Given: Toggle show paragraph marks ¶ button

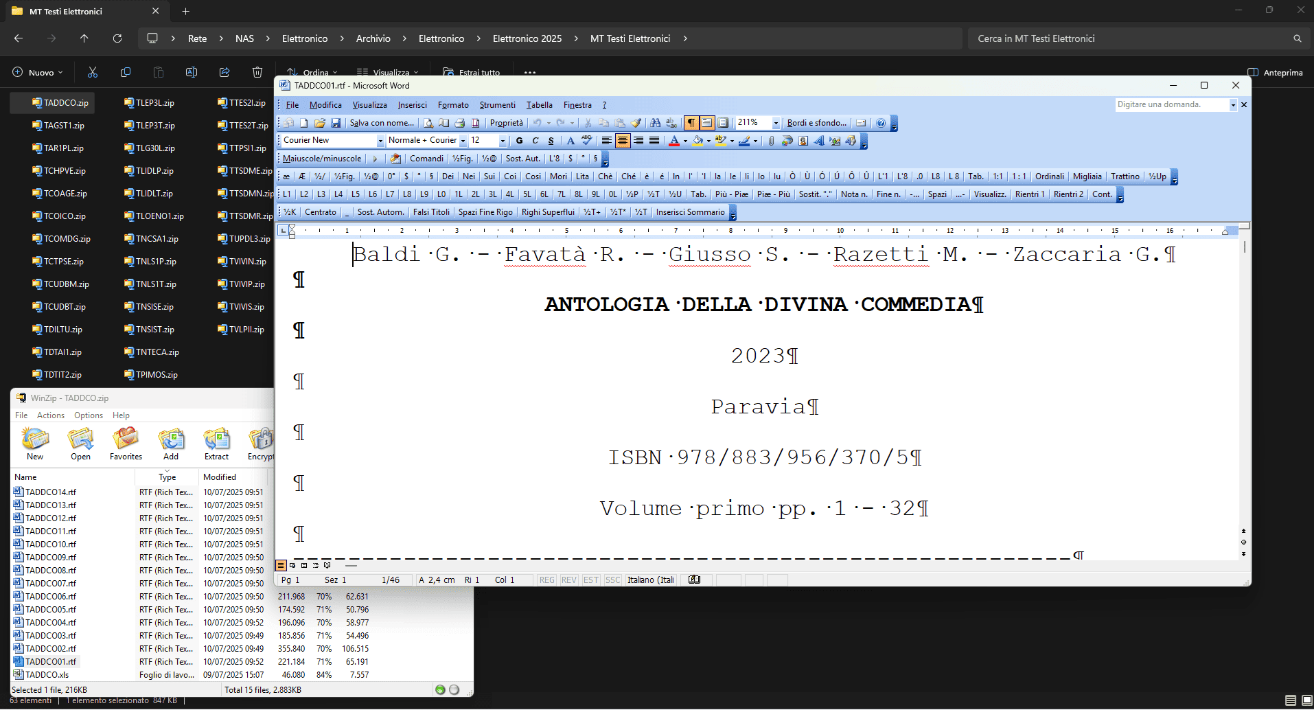Looking at the screenshot, I should point(691,123).
